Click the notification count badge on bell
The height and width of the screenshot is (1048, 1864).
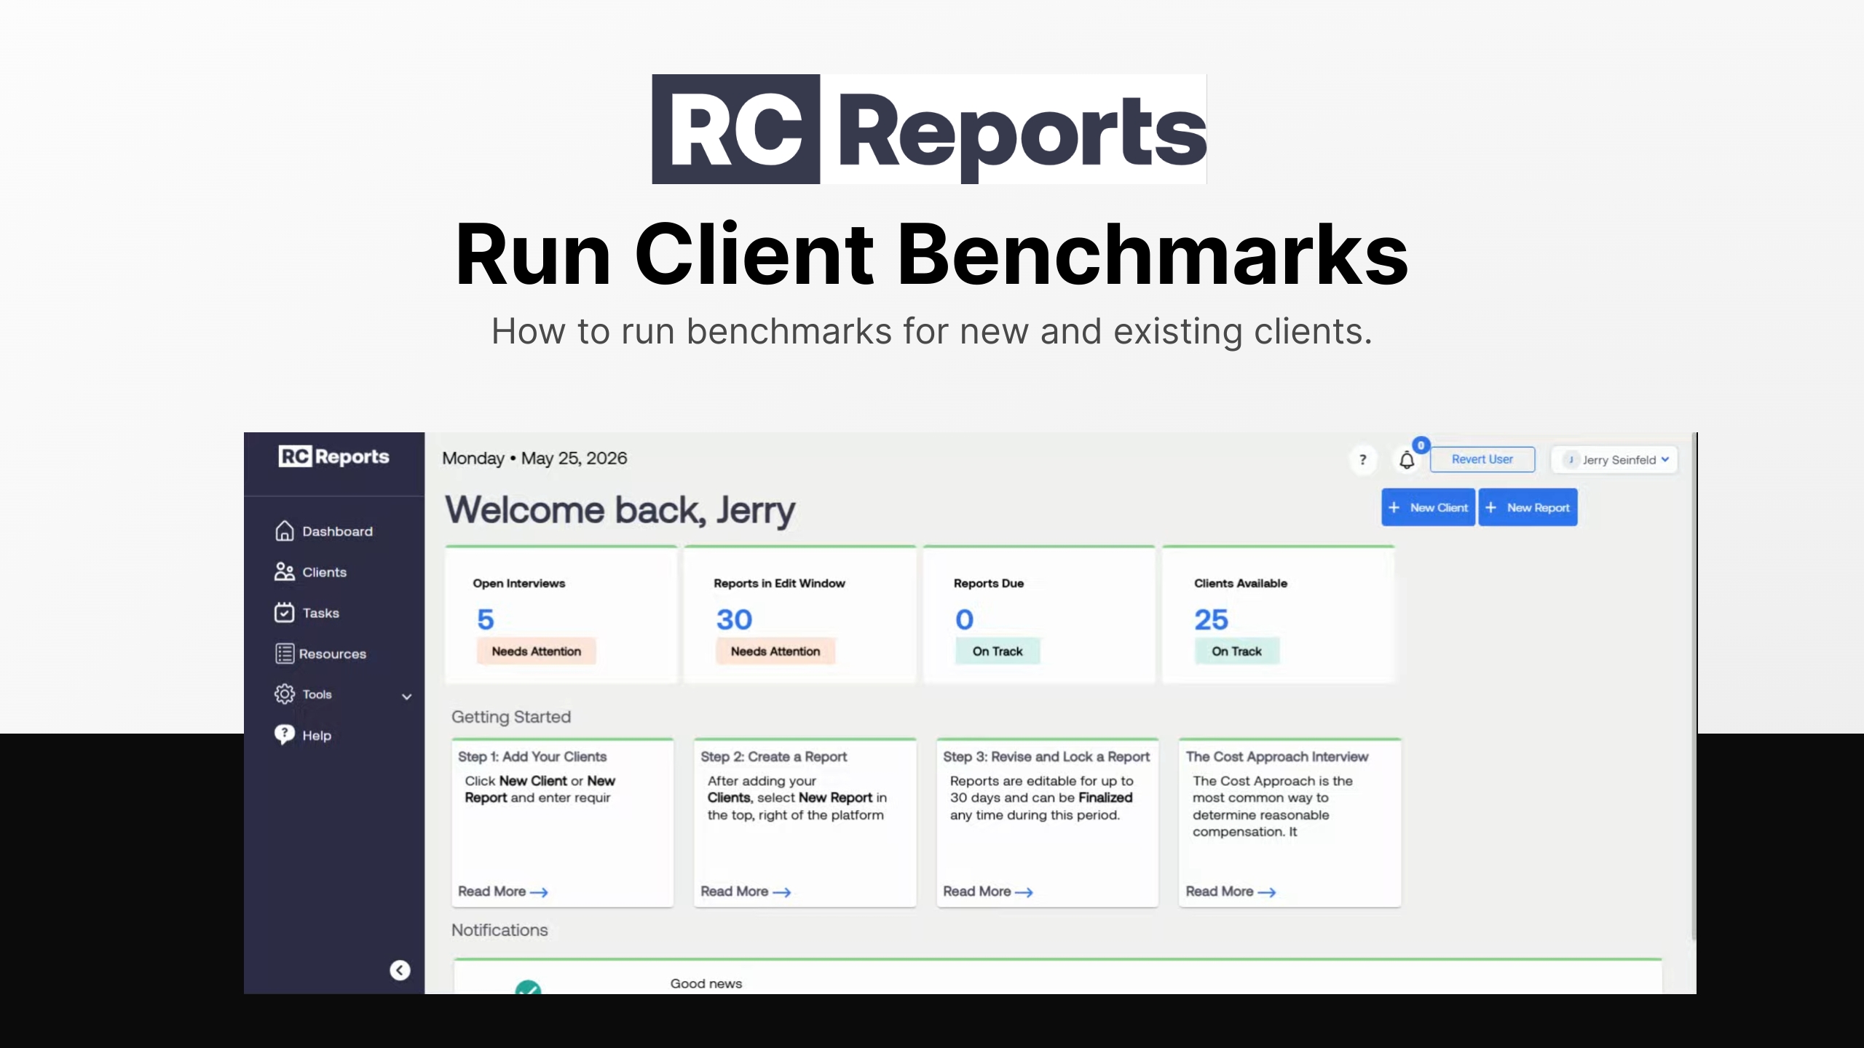[x=1421, y=445]
